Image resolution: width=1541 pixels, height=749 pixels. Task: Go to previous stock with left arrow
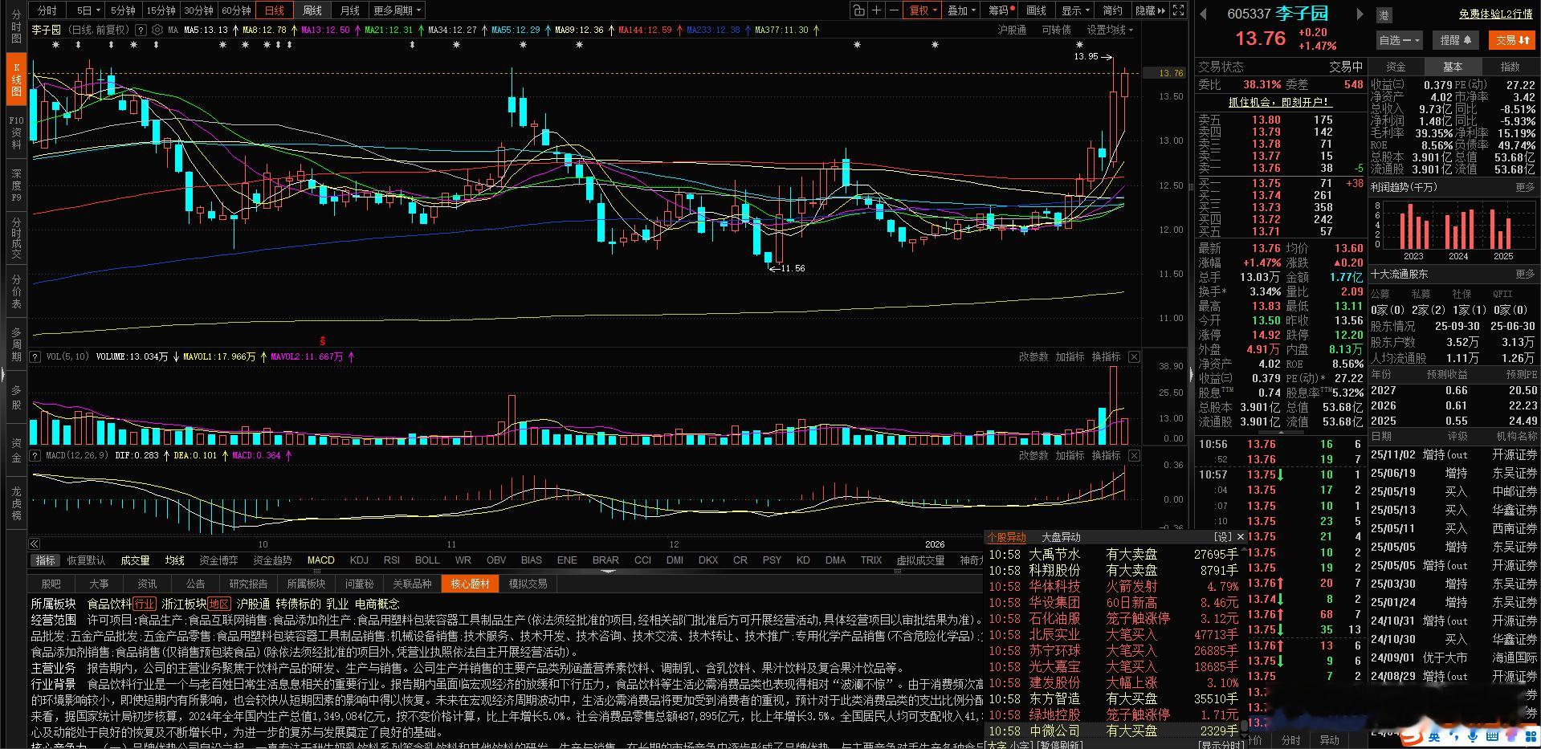[1203, 14]
